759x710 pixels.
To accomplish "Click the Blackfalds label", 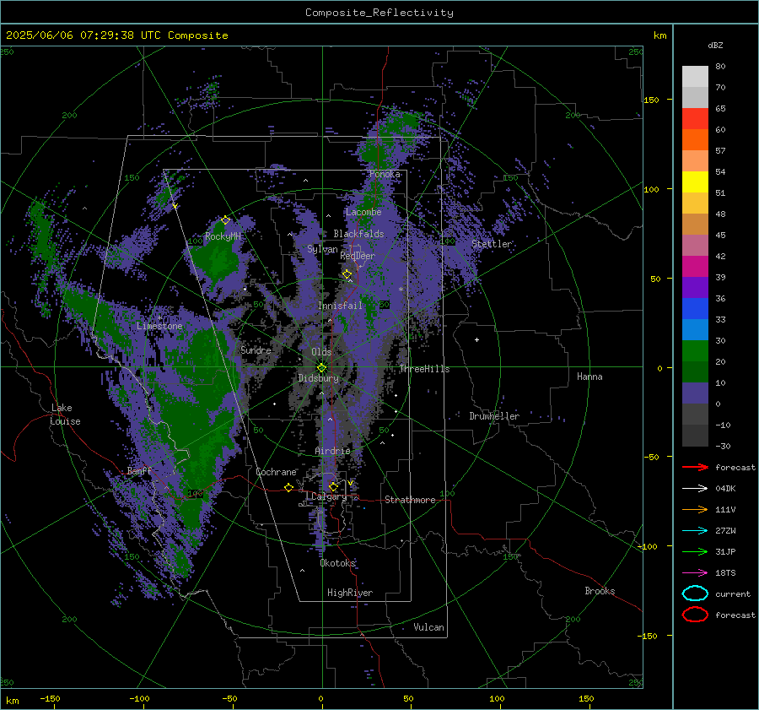I will (x=358, y=234).
